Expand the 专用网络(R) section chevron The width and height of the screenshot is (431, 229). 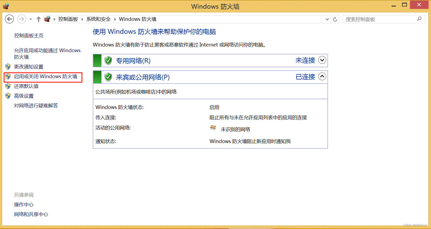[x=322, y=60]
